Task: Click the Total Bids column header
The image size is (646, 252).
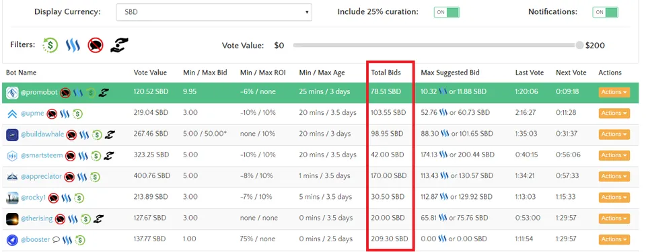Action: [x=386, y=73]
